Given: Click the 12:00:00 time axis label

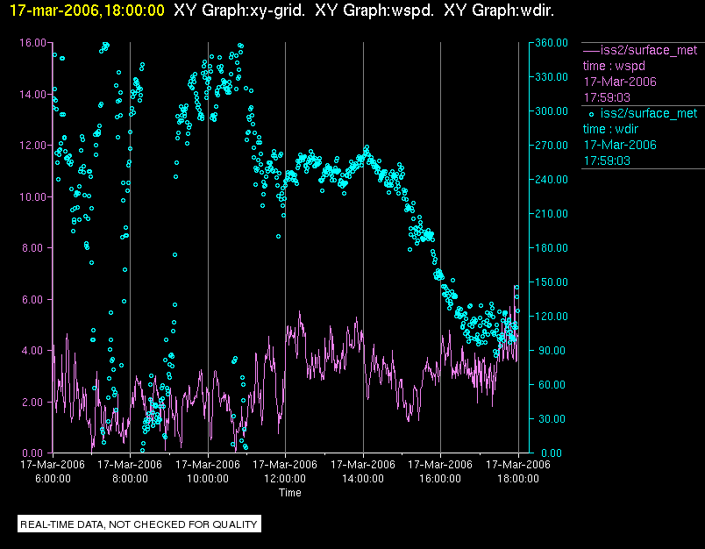Looking at the screenshot, I should 285,479.
